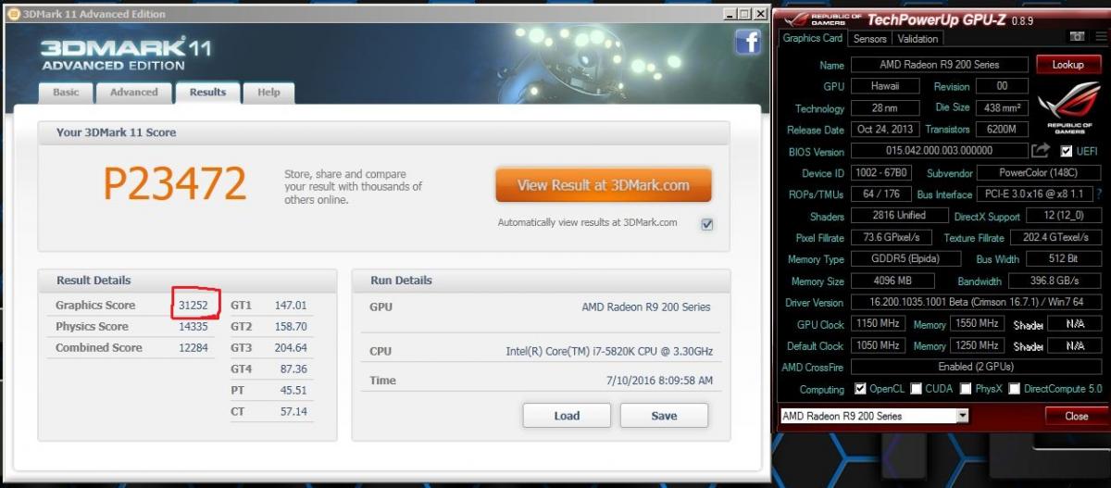The height and width of the screenshot is (488, 1111).
Task: Click the Bus Interface question mark icon
Action: pos(1100,194)
